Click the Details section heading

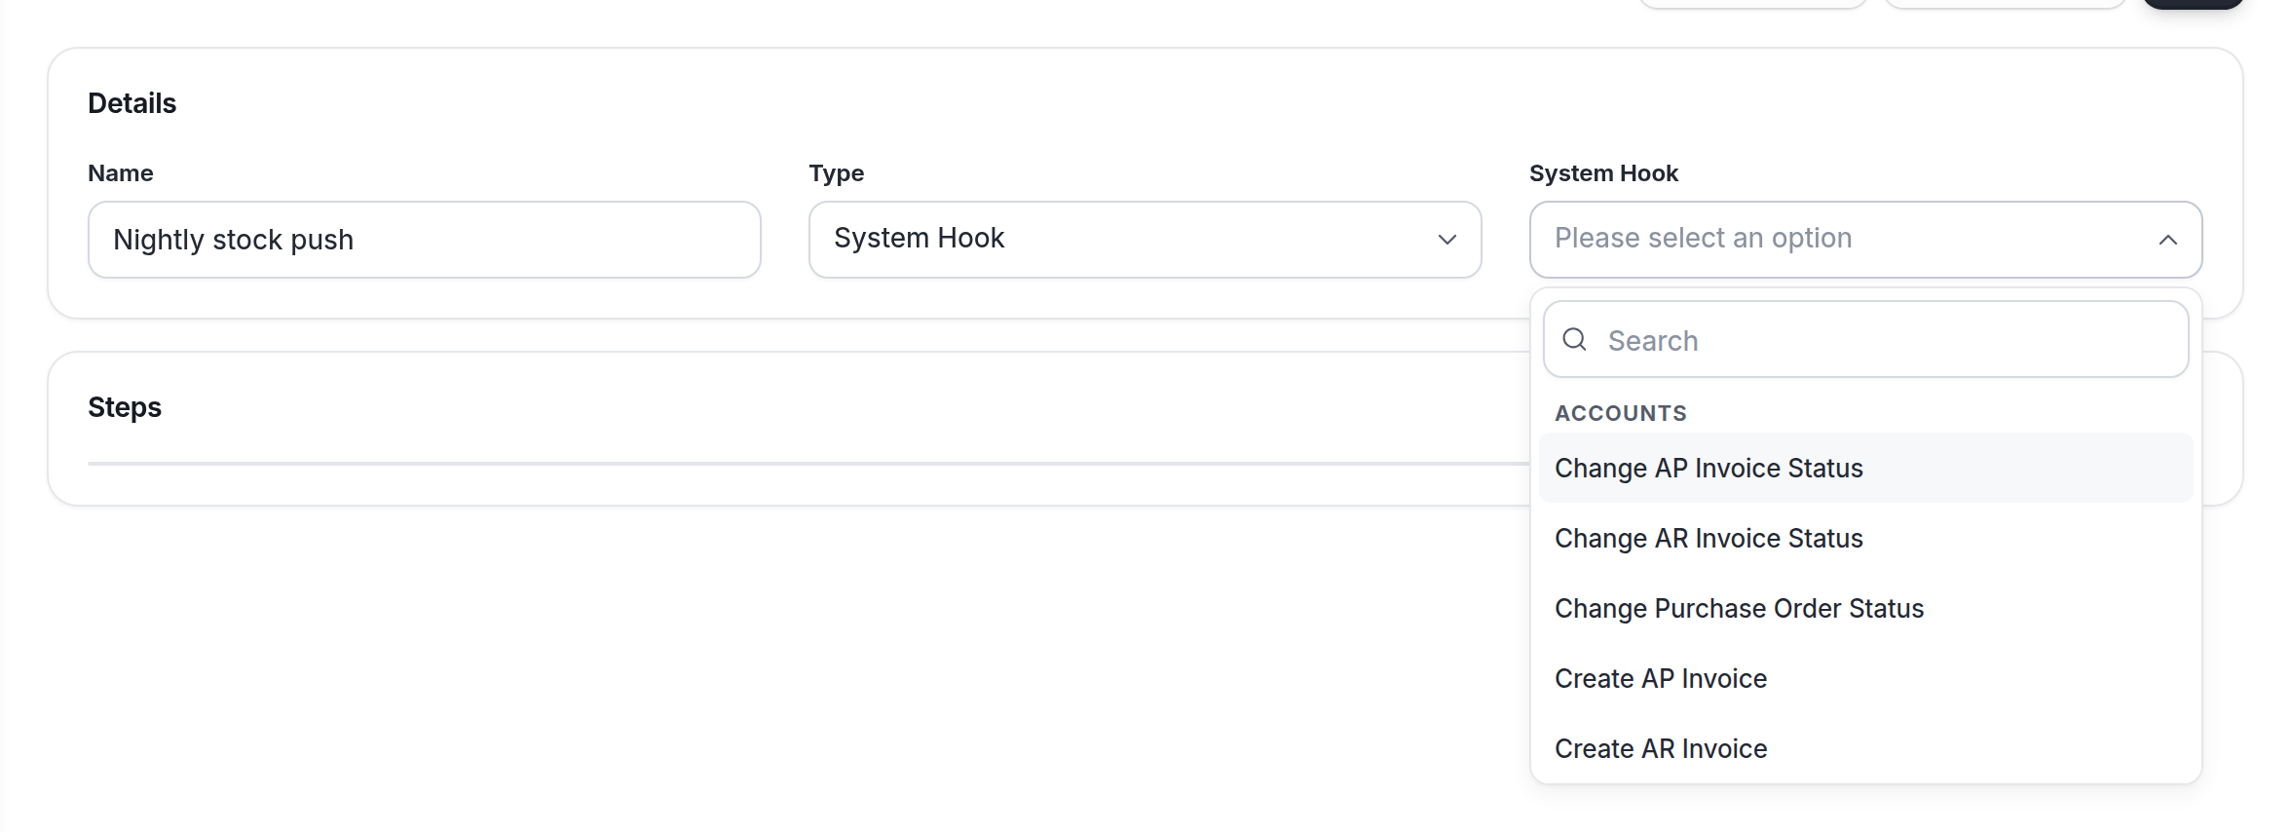[x=132, y=103]
